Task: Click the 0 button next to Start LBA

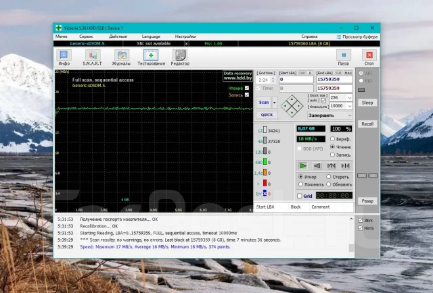Action: (310, 73)
